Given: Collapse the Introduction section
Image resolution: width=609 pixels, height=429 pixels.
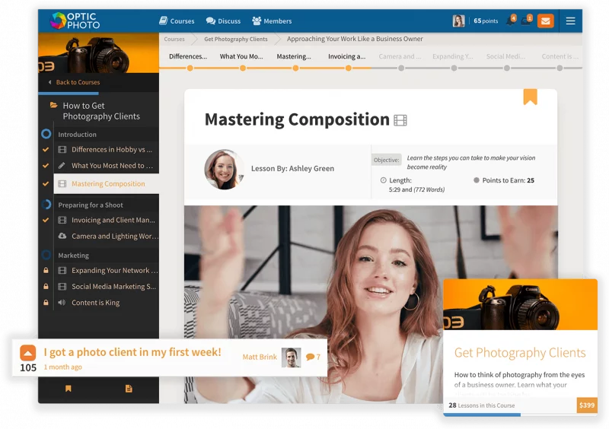Looking at the screenshot, I should 46,134.
